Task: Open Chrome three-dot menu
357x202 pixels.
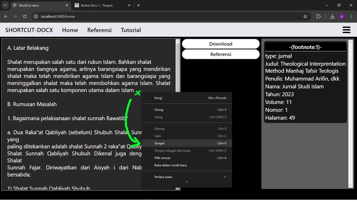Action: pyautogui.click(x=351, y=16)
